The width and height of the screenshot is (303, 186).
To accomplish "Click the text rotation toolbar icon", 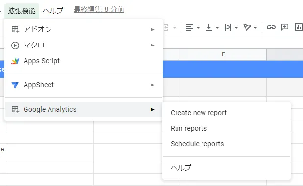I will pos(247,27).
